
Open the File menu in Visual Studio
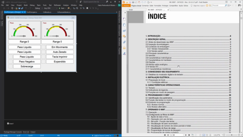[x=2, y=5]
